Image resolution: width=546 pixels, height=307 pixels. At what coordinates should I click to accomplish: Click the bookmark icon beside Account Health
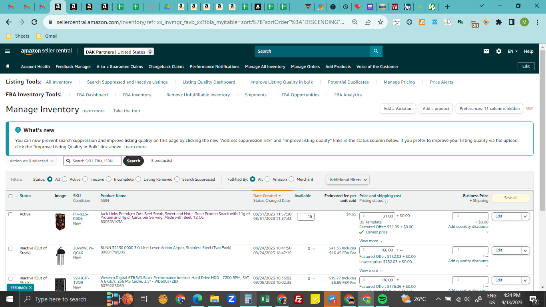click(8, 66)
